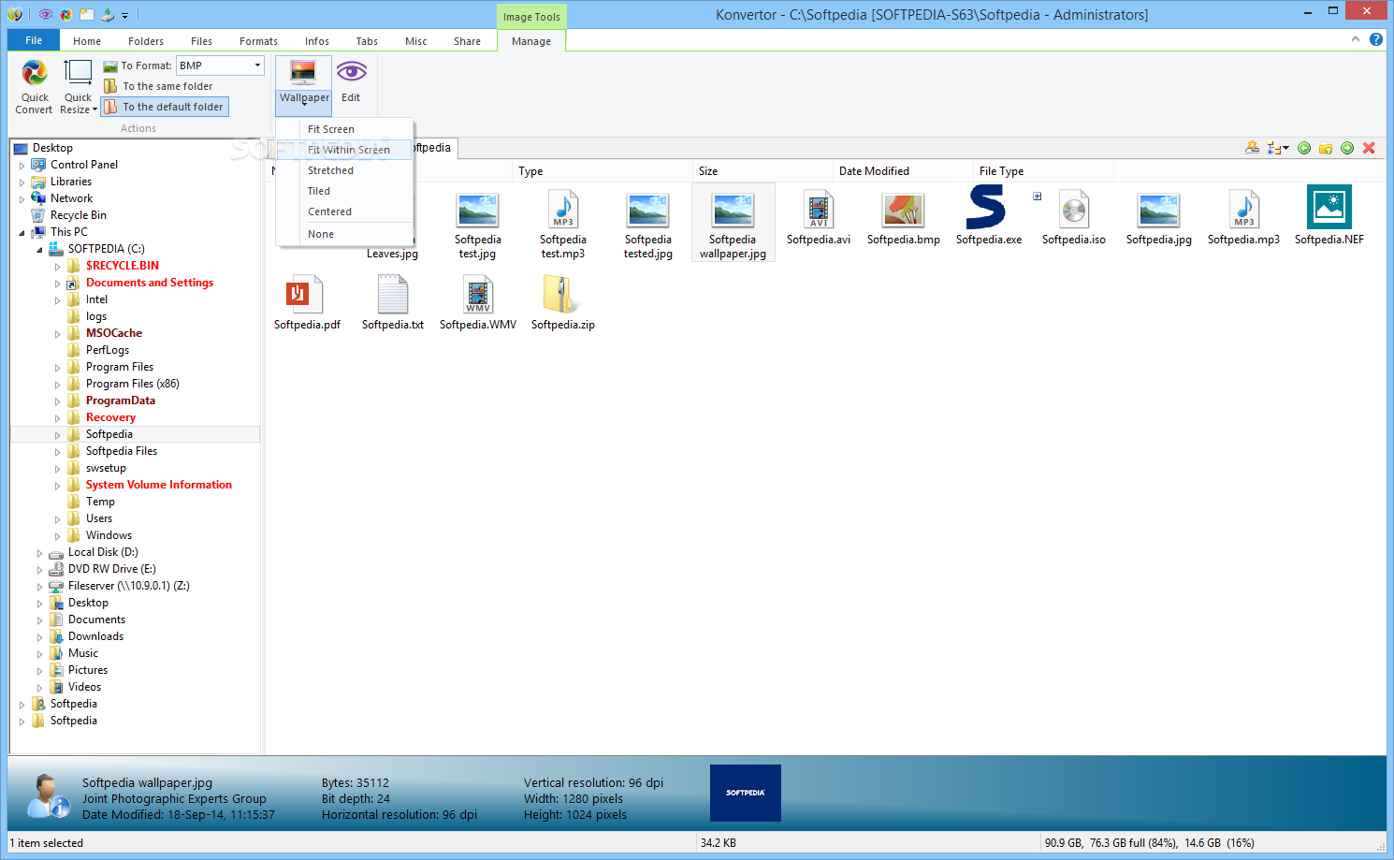Open the File ribbon tab

click(34, 40)
